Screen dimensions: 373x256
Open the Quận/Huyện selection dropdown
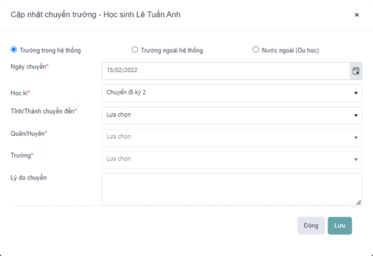(231, 137)
